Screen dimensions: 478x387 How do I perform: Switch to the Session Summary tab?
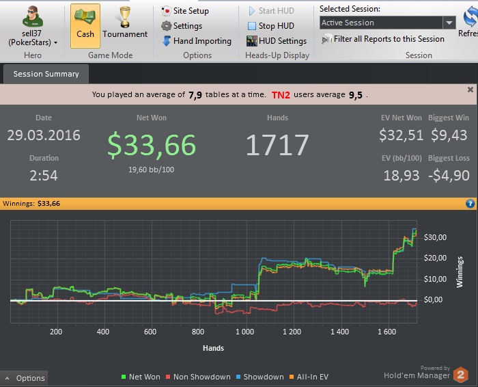[46, 74]
